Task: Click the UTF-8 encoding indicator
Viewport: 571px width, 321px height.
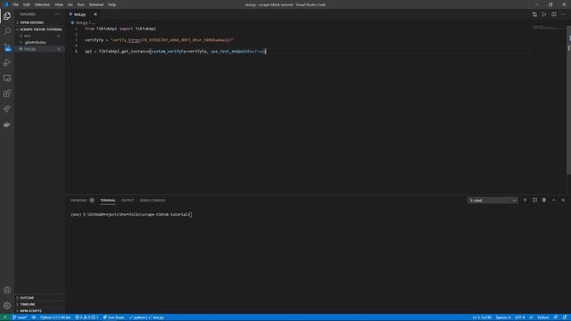Action: coord(519,317)
